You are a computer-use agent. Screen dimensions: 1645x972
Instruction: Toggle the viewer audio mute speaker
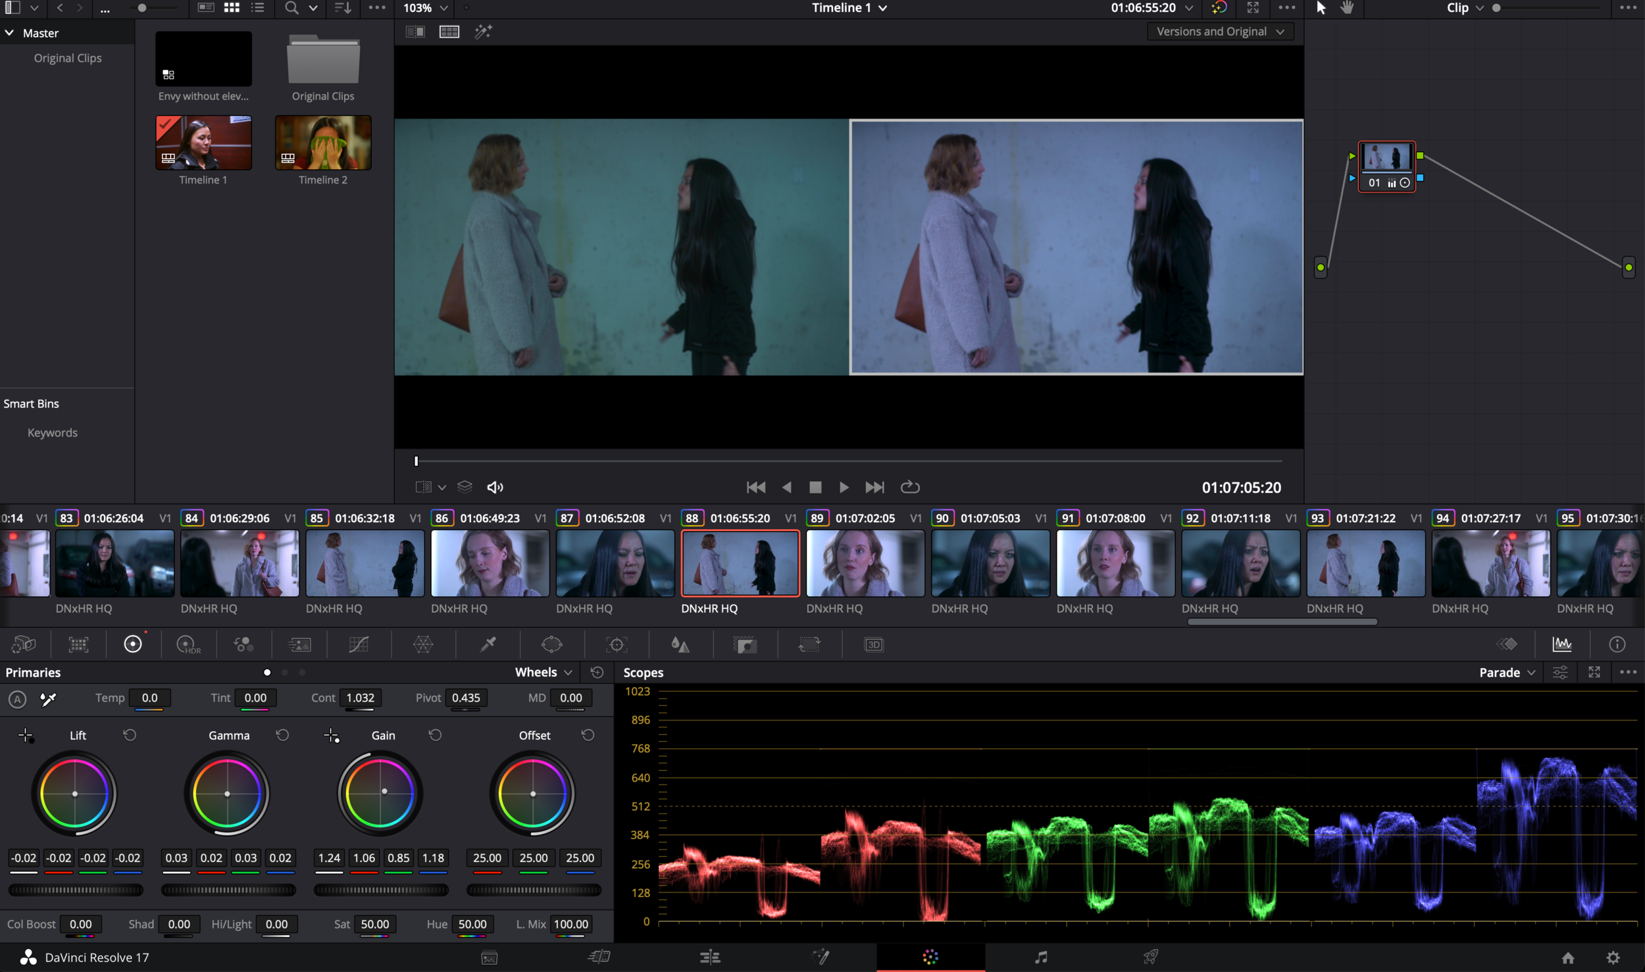point(495,487)
